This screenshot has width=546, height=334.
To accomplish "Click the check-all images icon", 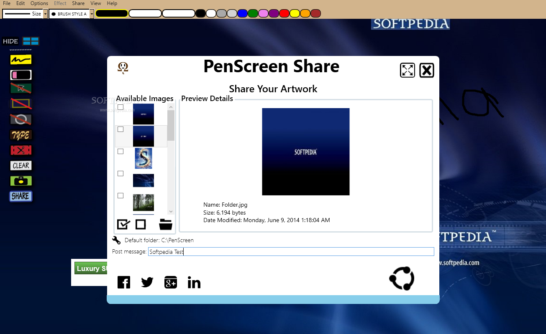I will point(123,224).
